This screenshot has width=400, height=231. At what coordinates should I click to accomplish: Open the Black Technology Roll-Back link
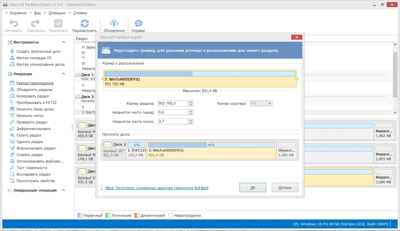[157, 188]
